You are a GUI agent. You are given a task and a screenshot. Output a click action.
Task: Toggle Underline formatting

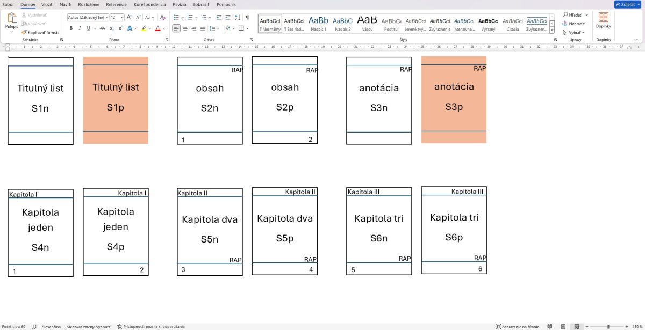click(x=88, y=28)
